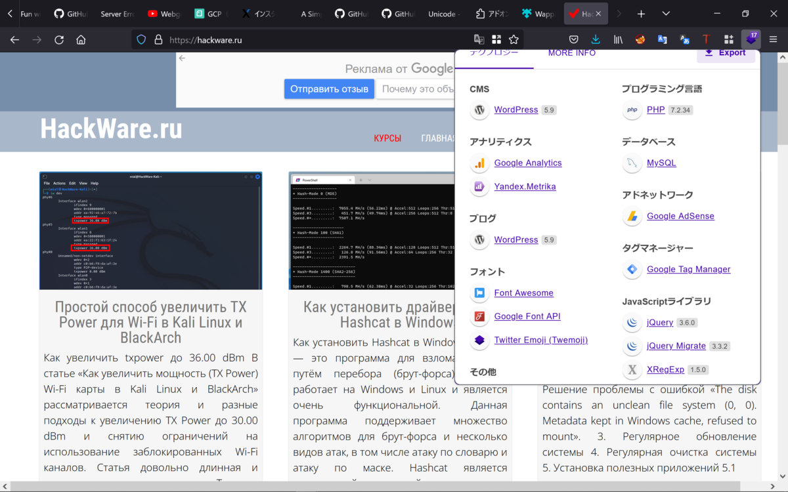Viewport: 788px width, 492px height.
Task: Open the Font Awesome link
Action: [524, 293]
